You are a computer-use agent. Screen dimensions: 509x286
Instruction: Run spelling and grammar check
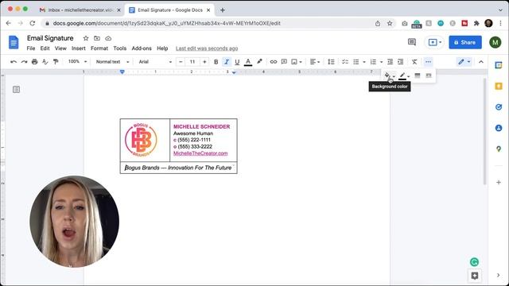click(45, 62)
